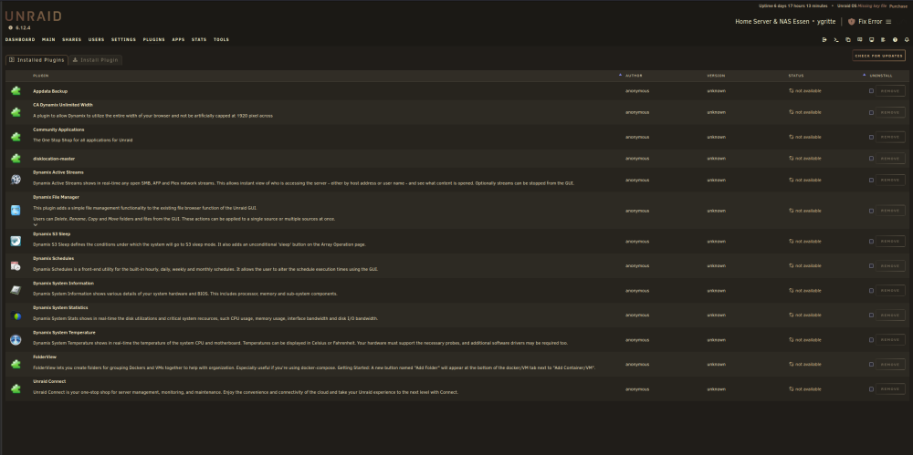The width and height of the screenshot is (913, 455).
Task: Tick uninstall checkbox for Dynamix S3 Sleep
Action: 871,242
